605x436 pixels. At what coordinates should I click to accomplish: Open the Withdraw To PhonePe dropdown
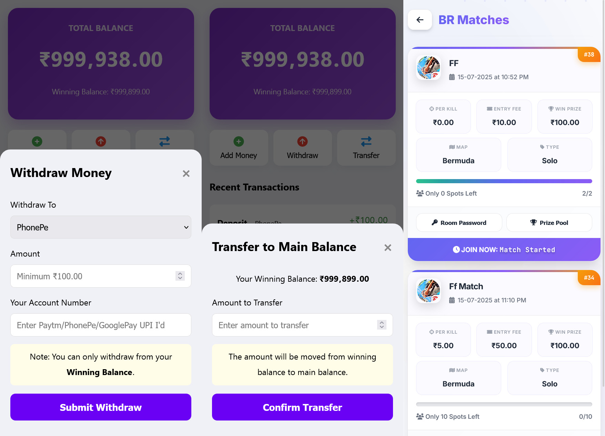(x=101, y=227)
